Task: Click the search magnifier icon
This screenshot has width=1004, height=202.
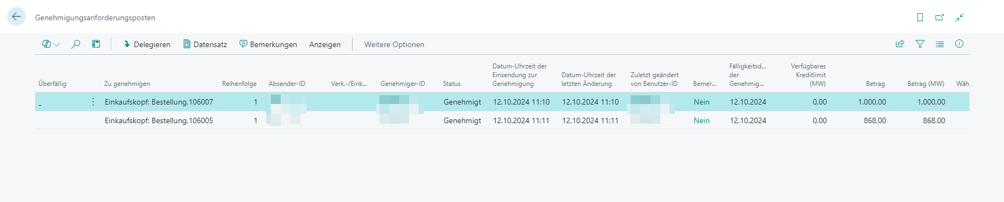Action: pyautogui.click(x=76, y=44)
